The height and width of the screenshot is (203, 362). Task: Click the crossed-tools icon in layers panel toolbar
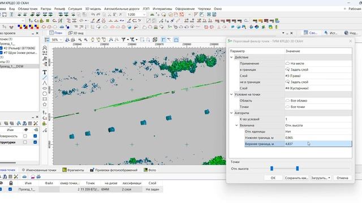pos(36,123)
